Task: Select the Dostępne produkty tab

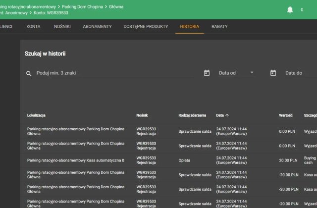Action: (146, 26)
